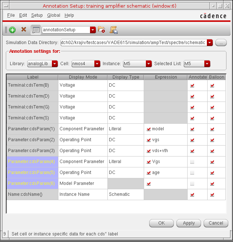233x242 pixels.
Task: Toggle Annotate checkbox for Terminal:cdsTerm(B)
Action: point(192,86)
